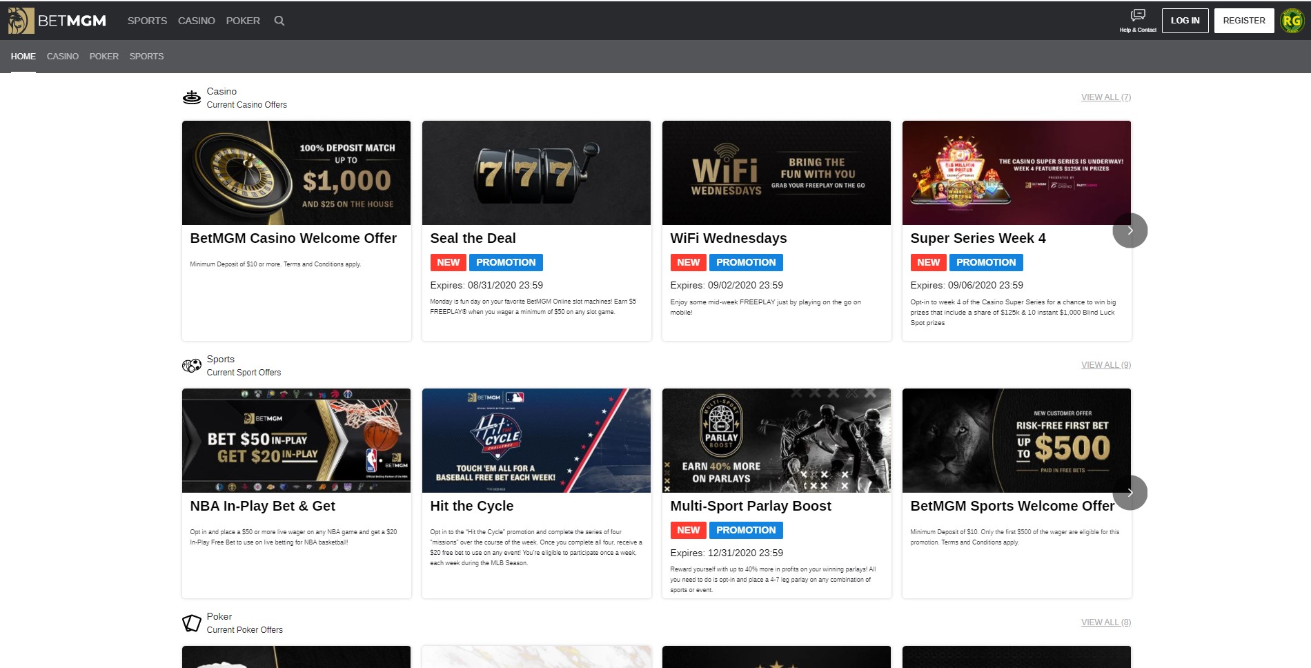Click the BetMGM Casino Welcome Offer title
1311x668 pixels.
[x=293, y=238]
